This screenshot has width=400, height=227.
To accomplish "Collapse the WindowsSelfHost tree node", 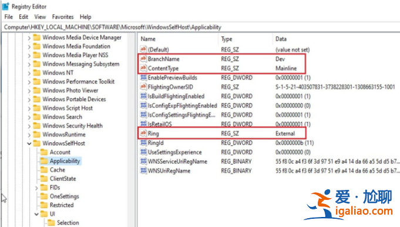I will (29, 143).
